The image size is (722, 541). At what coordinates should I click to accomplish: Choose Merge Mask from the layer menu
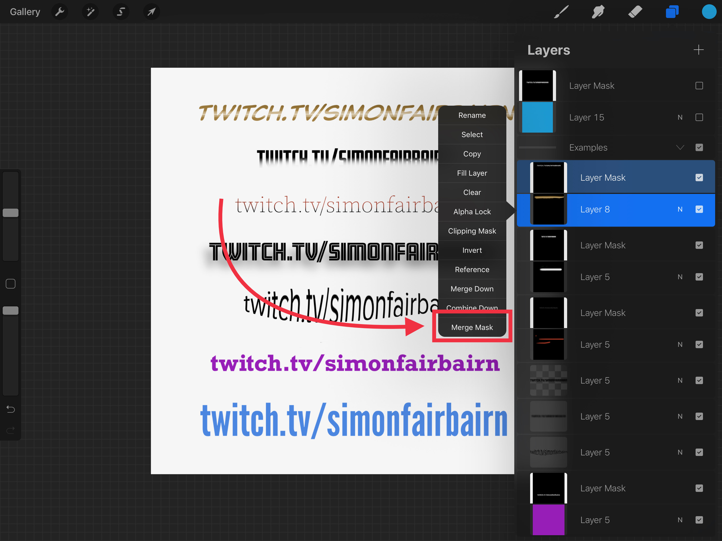click(472, 327)
